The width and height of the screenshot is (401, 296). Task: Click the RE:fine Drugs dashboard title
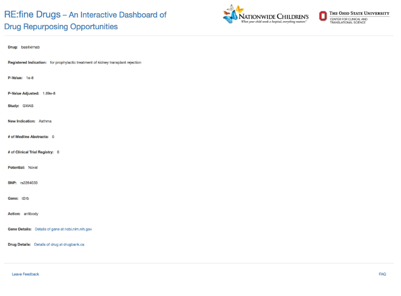point(85,21)
